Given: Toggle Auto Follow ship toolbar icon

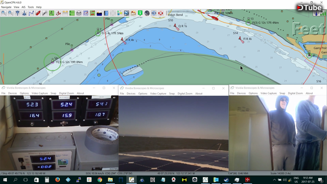Looking at the screenshot, I should [24, 13].
